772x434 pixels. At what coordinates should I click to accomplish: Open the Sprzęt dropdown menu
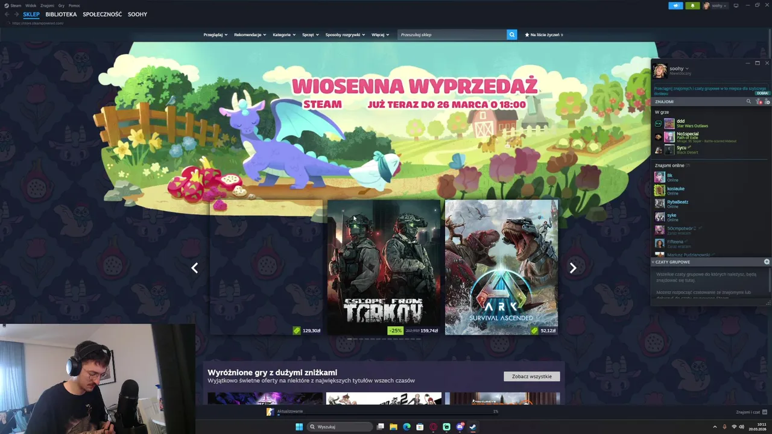pyautogui.click(x=311, y=34)
